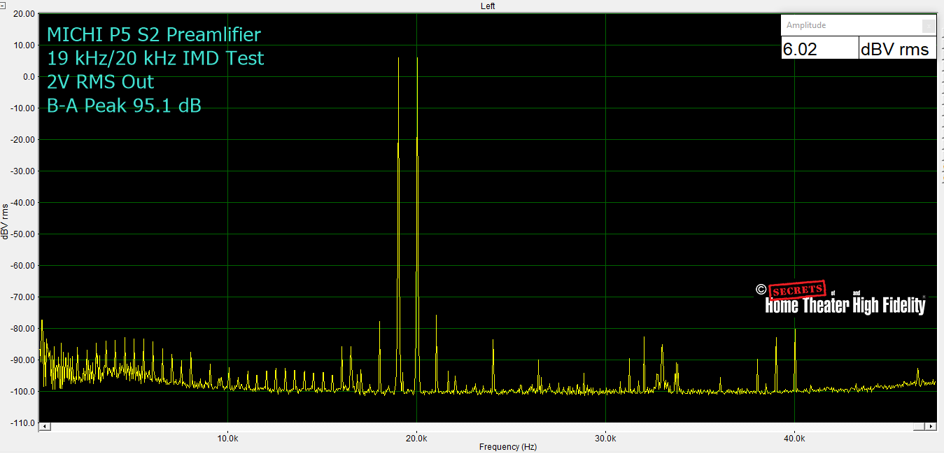This screenshot has height=454, width=944.
Task: Select the 6.02 amplitude value field
Action: click(820, 48)
